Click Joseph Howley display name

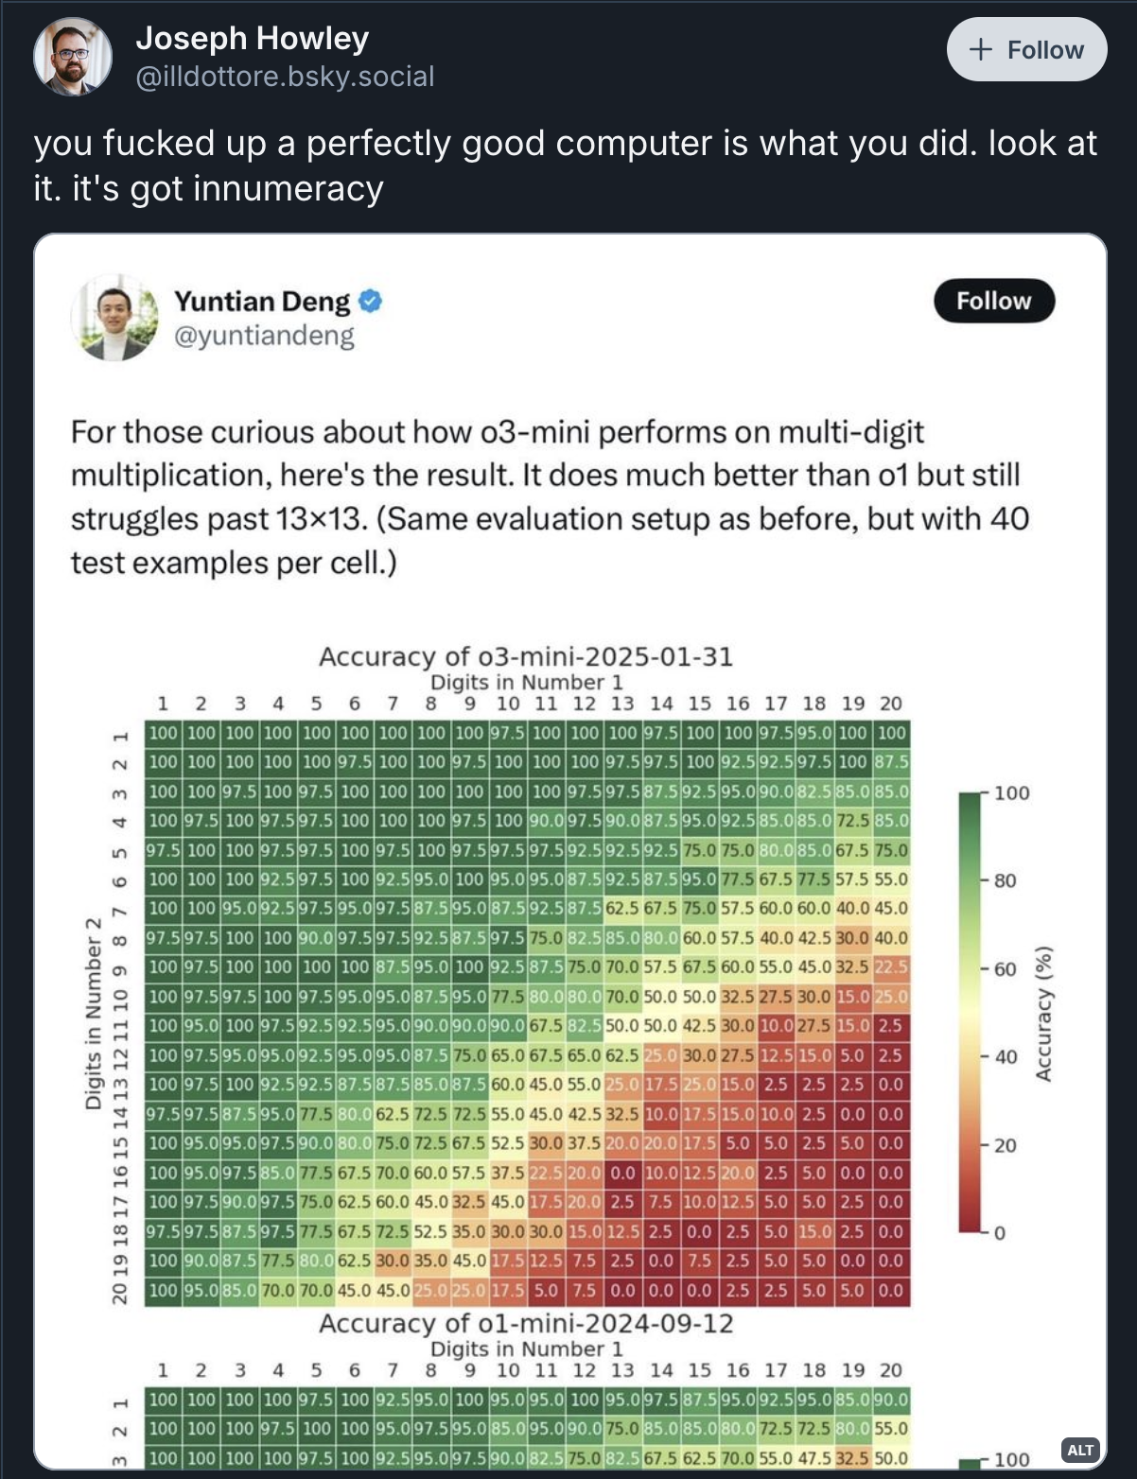(x=252, y=38)
